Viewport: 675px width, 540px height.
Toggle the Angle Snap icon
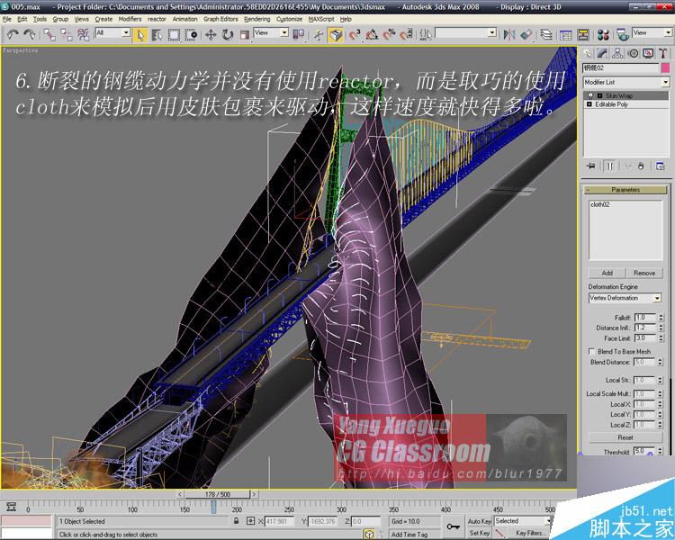[372, 35]
